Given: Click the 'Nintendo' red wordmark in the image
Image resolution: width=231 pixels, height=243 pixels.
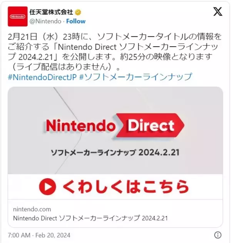Looking at the screenshot, I should 81,126.
